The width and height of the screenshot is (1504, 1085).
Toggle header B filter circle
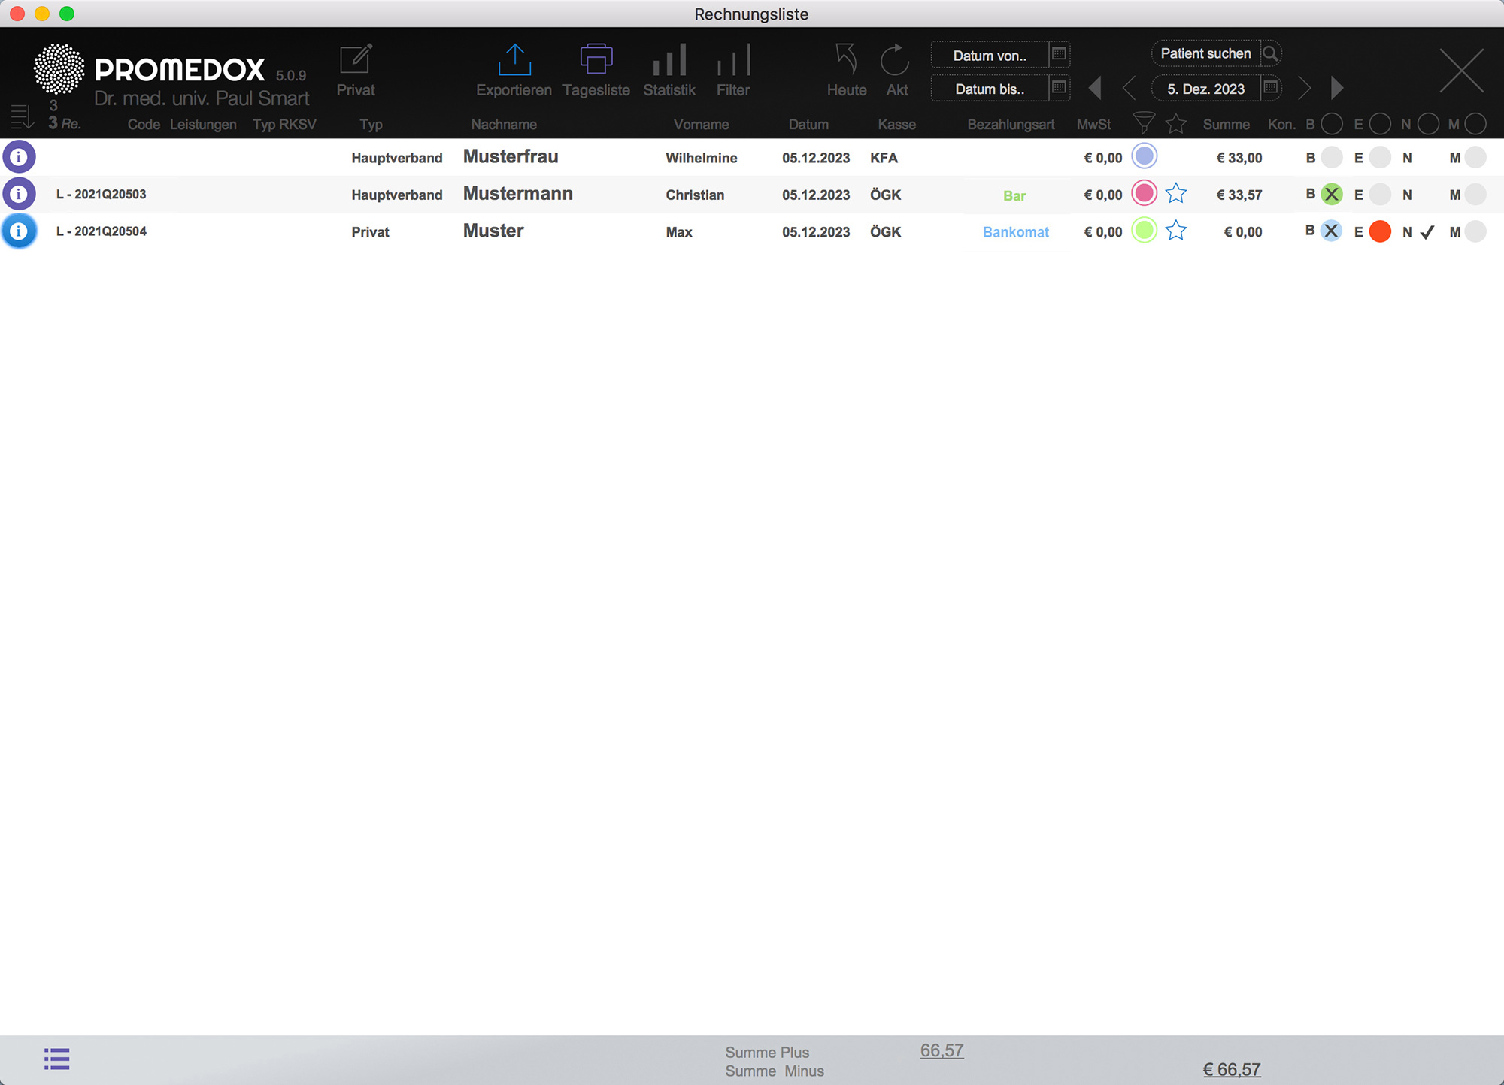[1332, 124]
